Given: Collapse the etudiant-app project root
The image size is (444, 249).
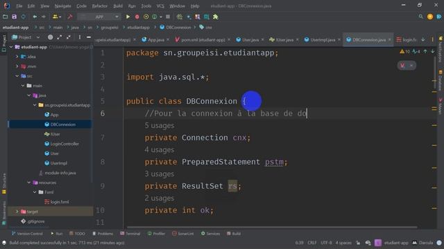Looking at the screenshot, I should point(11,47).
